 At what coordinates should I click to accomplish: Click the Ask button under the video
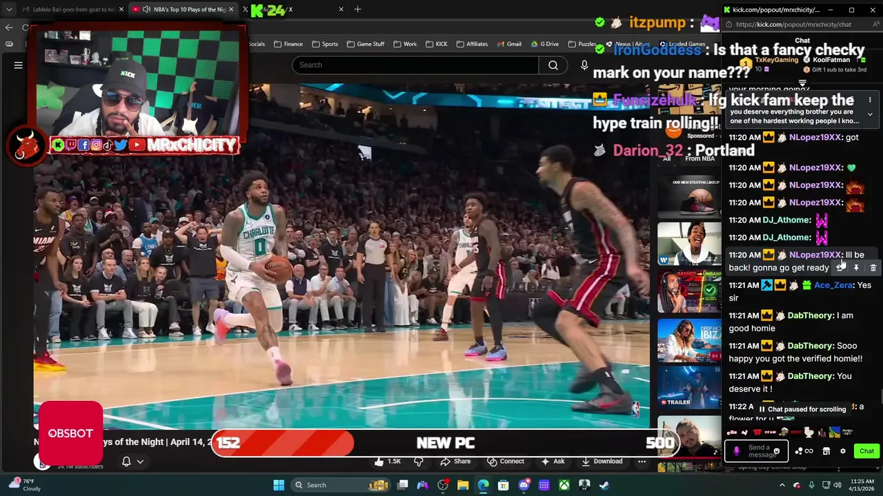point(553,462)
